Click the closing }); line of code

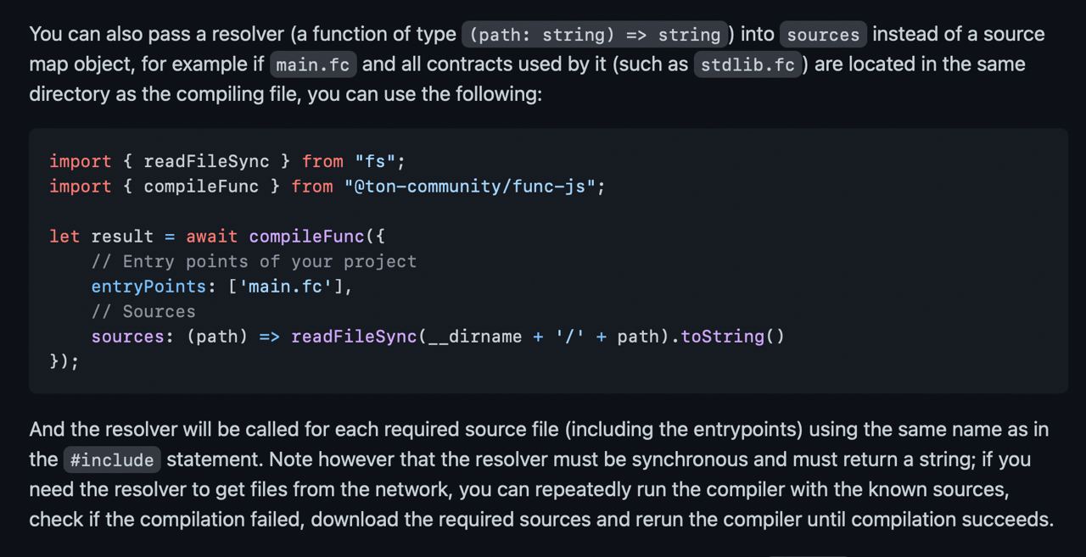[64, 361]
